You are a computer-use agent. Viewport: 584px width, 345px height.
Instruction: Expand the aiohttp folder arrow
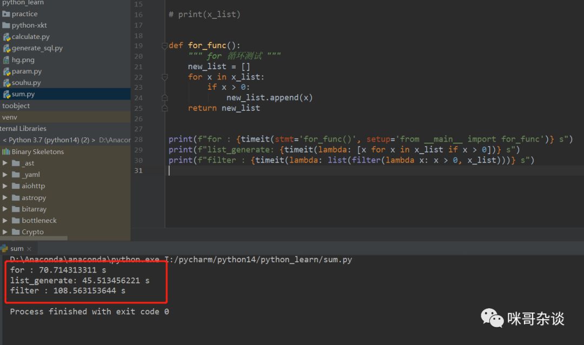pos(5,185)
